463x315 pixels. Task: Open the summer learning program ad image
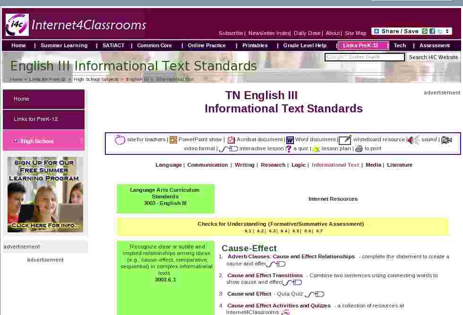click(x=45, y=194)
